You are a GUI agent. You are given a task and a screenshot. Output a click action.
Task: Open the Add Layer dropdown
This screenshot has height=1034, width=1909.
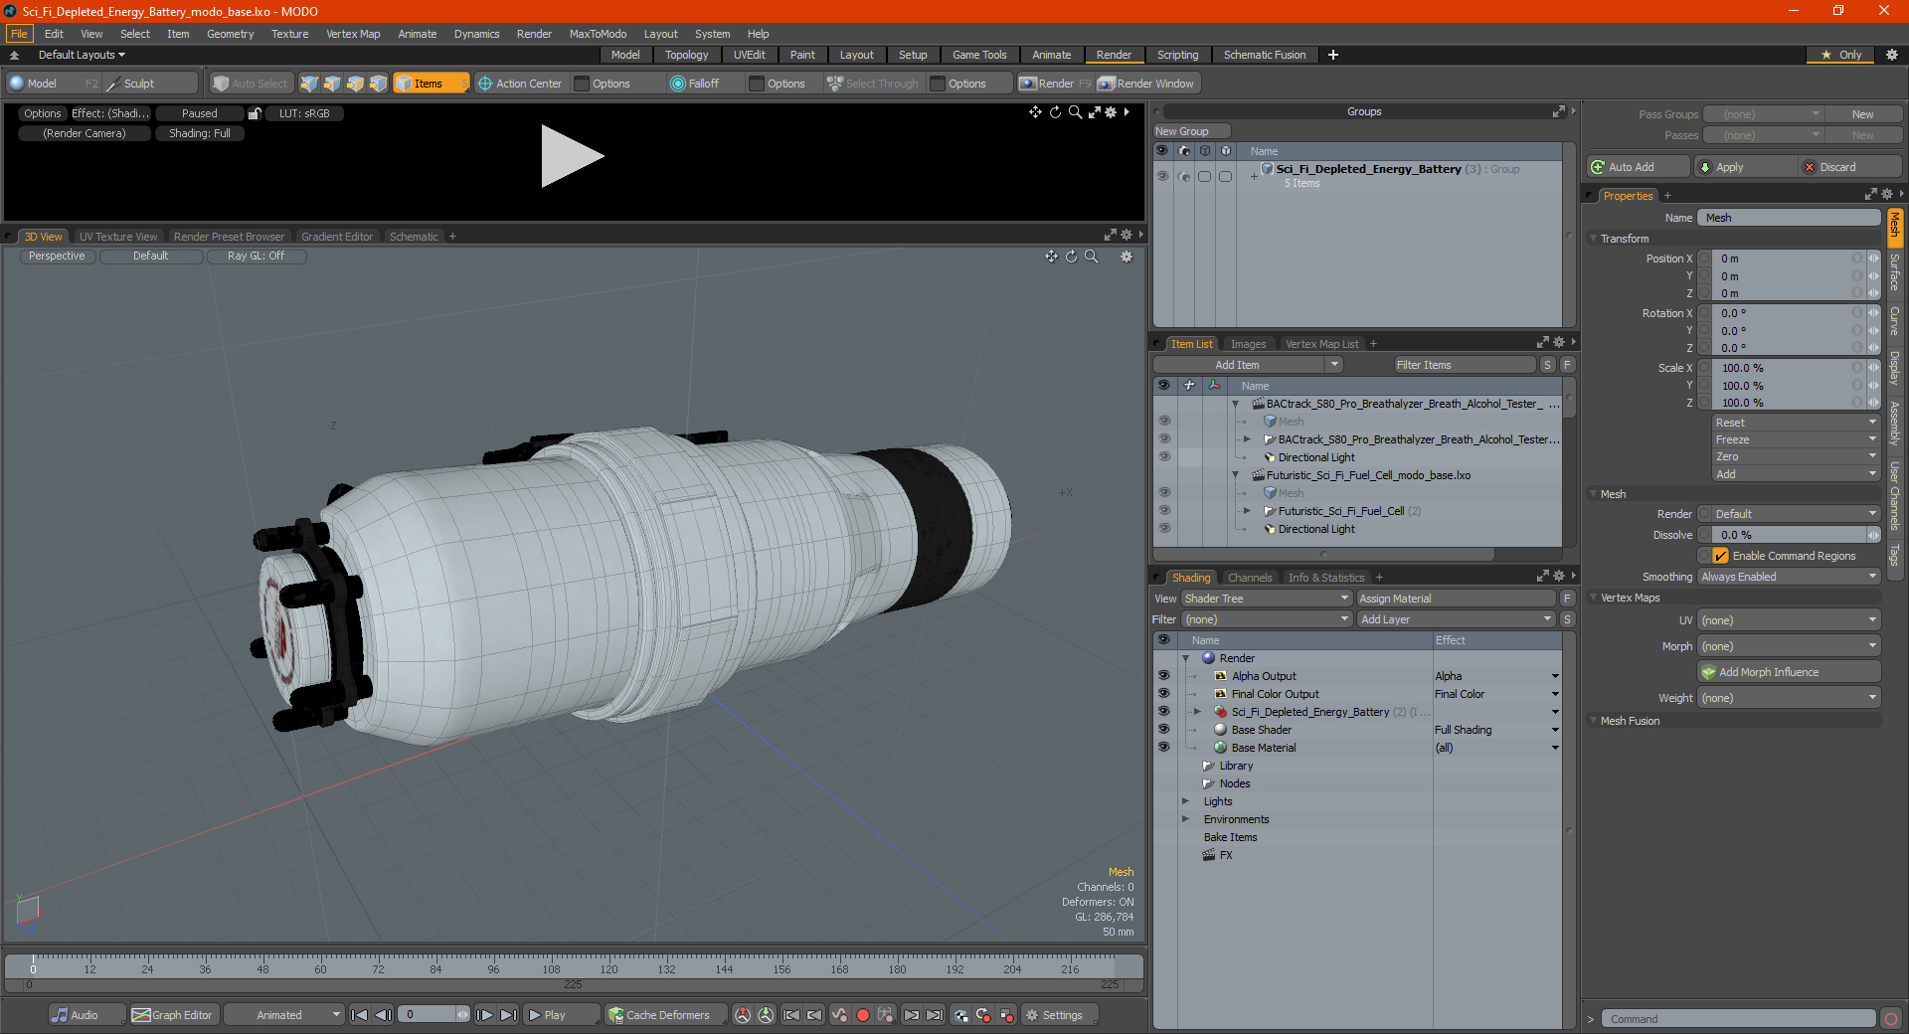coord(1457,619)
